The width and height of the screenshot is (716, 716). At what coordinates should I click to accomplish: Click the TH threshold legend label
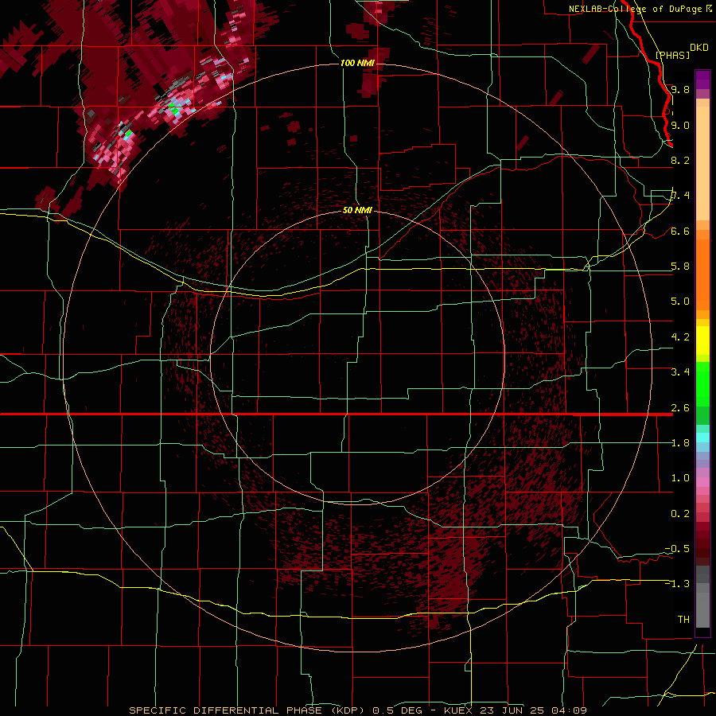click(x=683, y=620)
